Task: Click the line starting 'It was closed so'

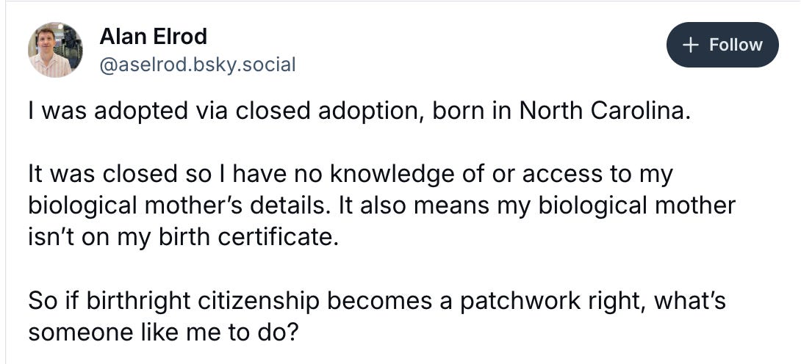Action: tap(351, 175)
